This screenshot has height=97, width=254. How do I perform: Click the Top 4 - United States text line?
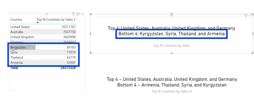[x=172, y=79]
